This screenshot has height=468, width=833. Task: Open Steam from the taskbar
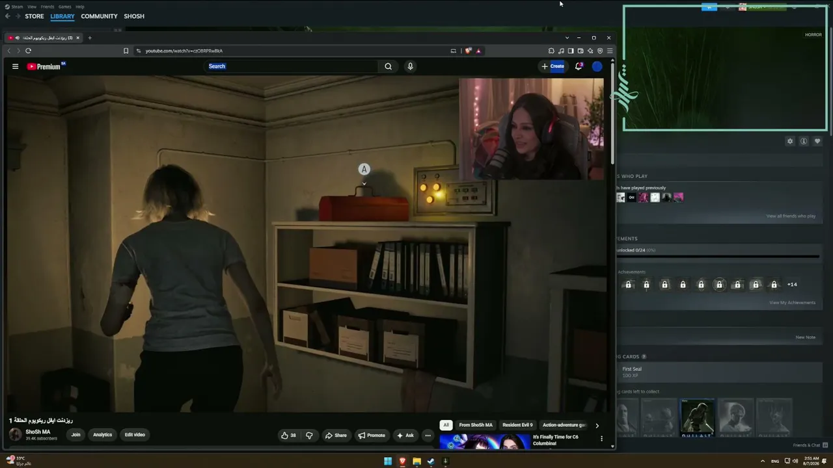point(431,461)
